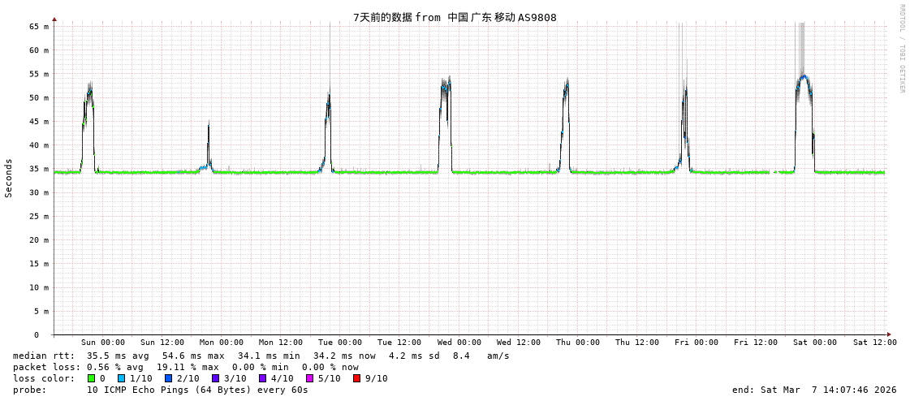Image resolution: width=910 pixels, height=401 pixels.
Task: Click the end timestamp Sat Mar 7
Action: pos(814,390)
